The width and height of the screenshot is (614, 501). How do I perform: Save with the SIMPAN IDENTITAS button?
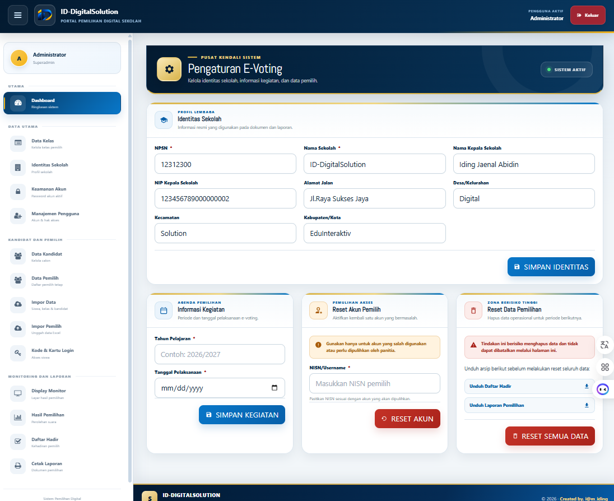click(551, 267)
